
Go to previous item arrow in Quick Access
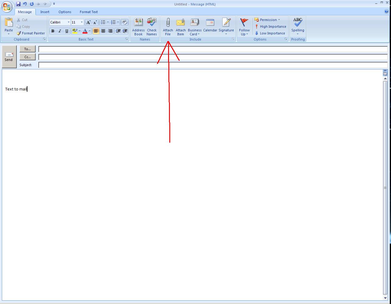coord(38,4)
